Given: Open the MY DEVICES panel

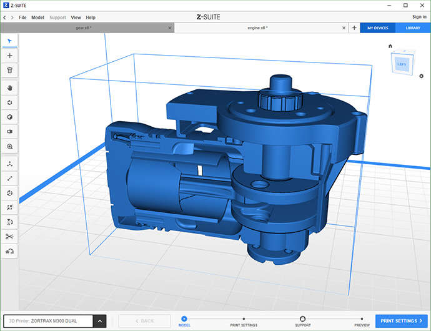Looking at the screenshot, I should [x=378, y=28].
